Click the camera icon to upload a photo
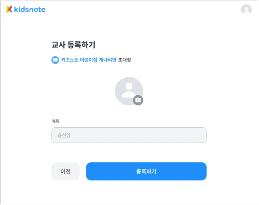Viewport: 259px width, 205px height. click(138, 100)
